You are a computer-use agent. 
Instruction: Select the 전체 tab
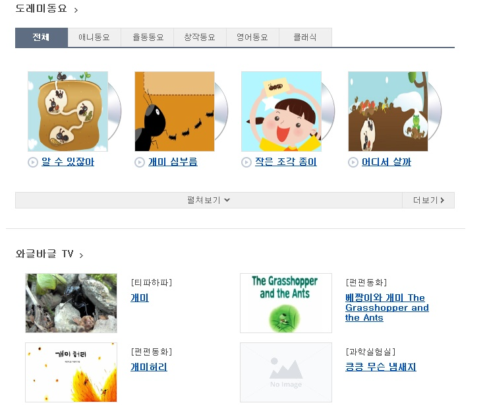coord(42,38)
